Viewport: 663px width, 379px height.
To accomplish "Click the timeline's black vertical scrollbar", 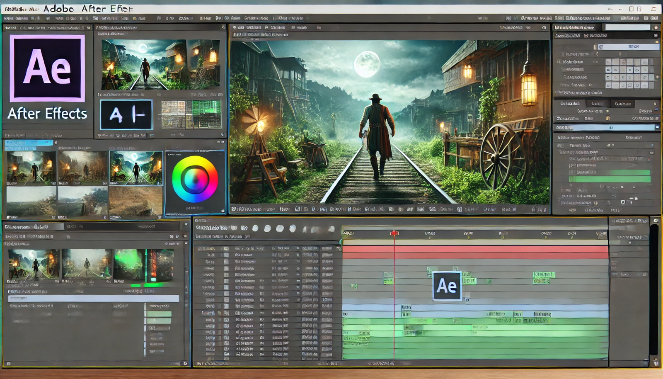I will point(654,289).
